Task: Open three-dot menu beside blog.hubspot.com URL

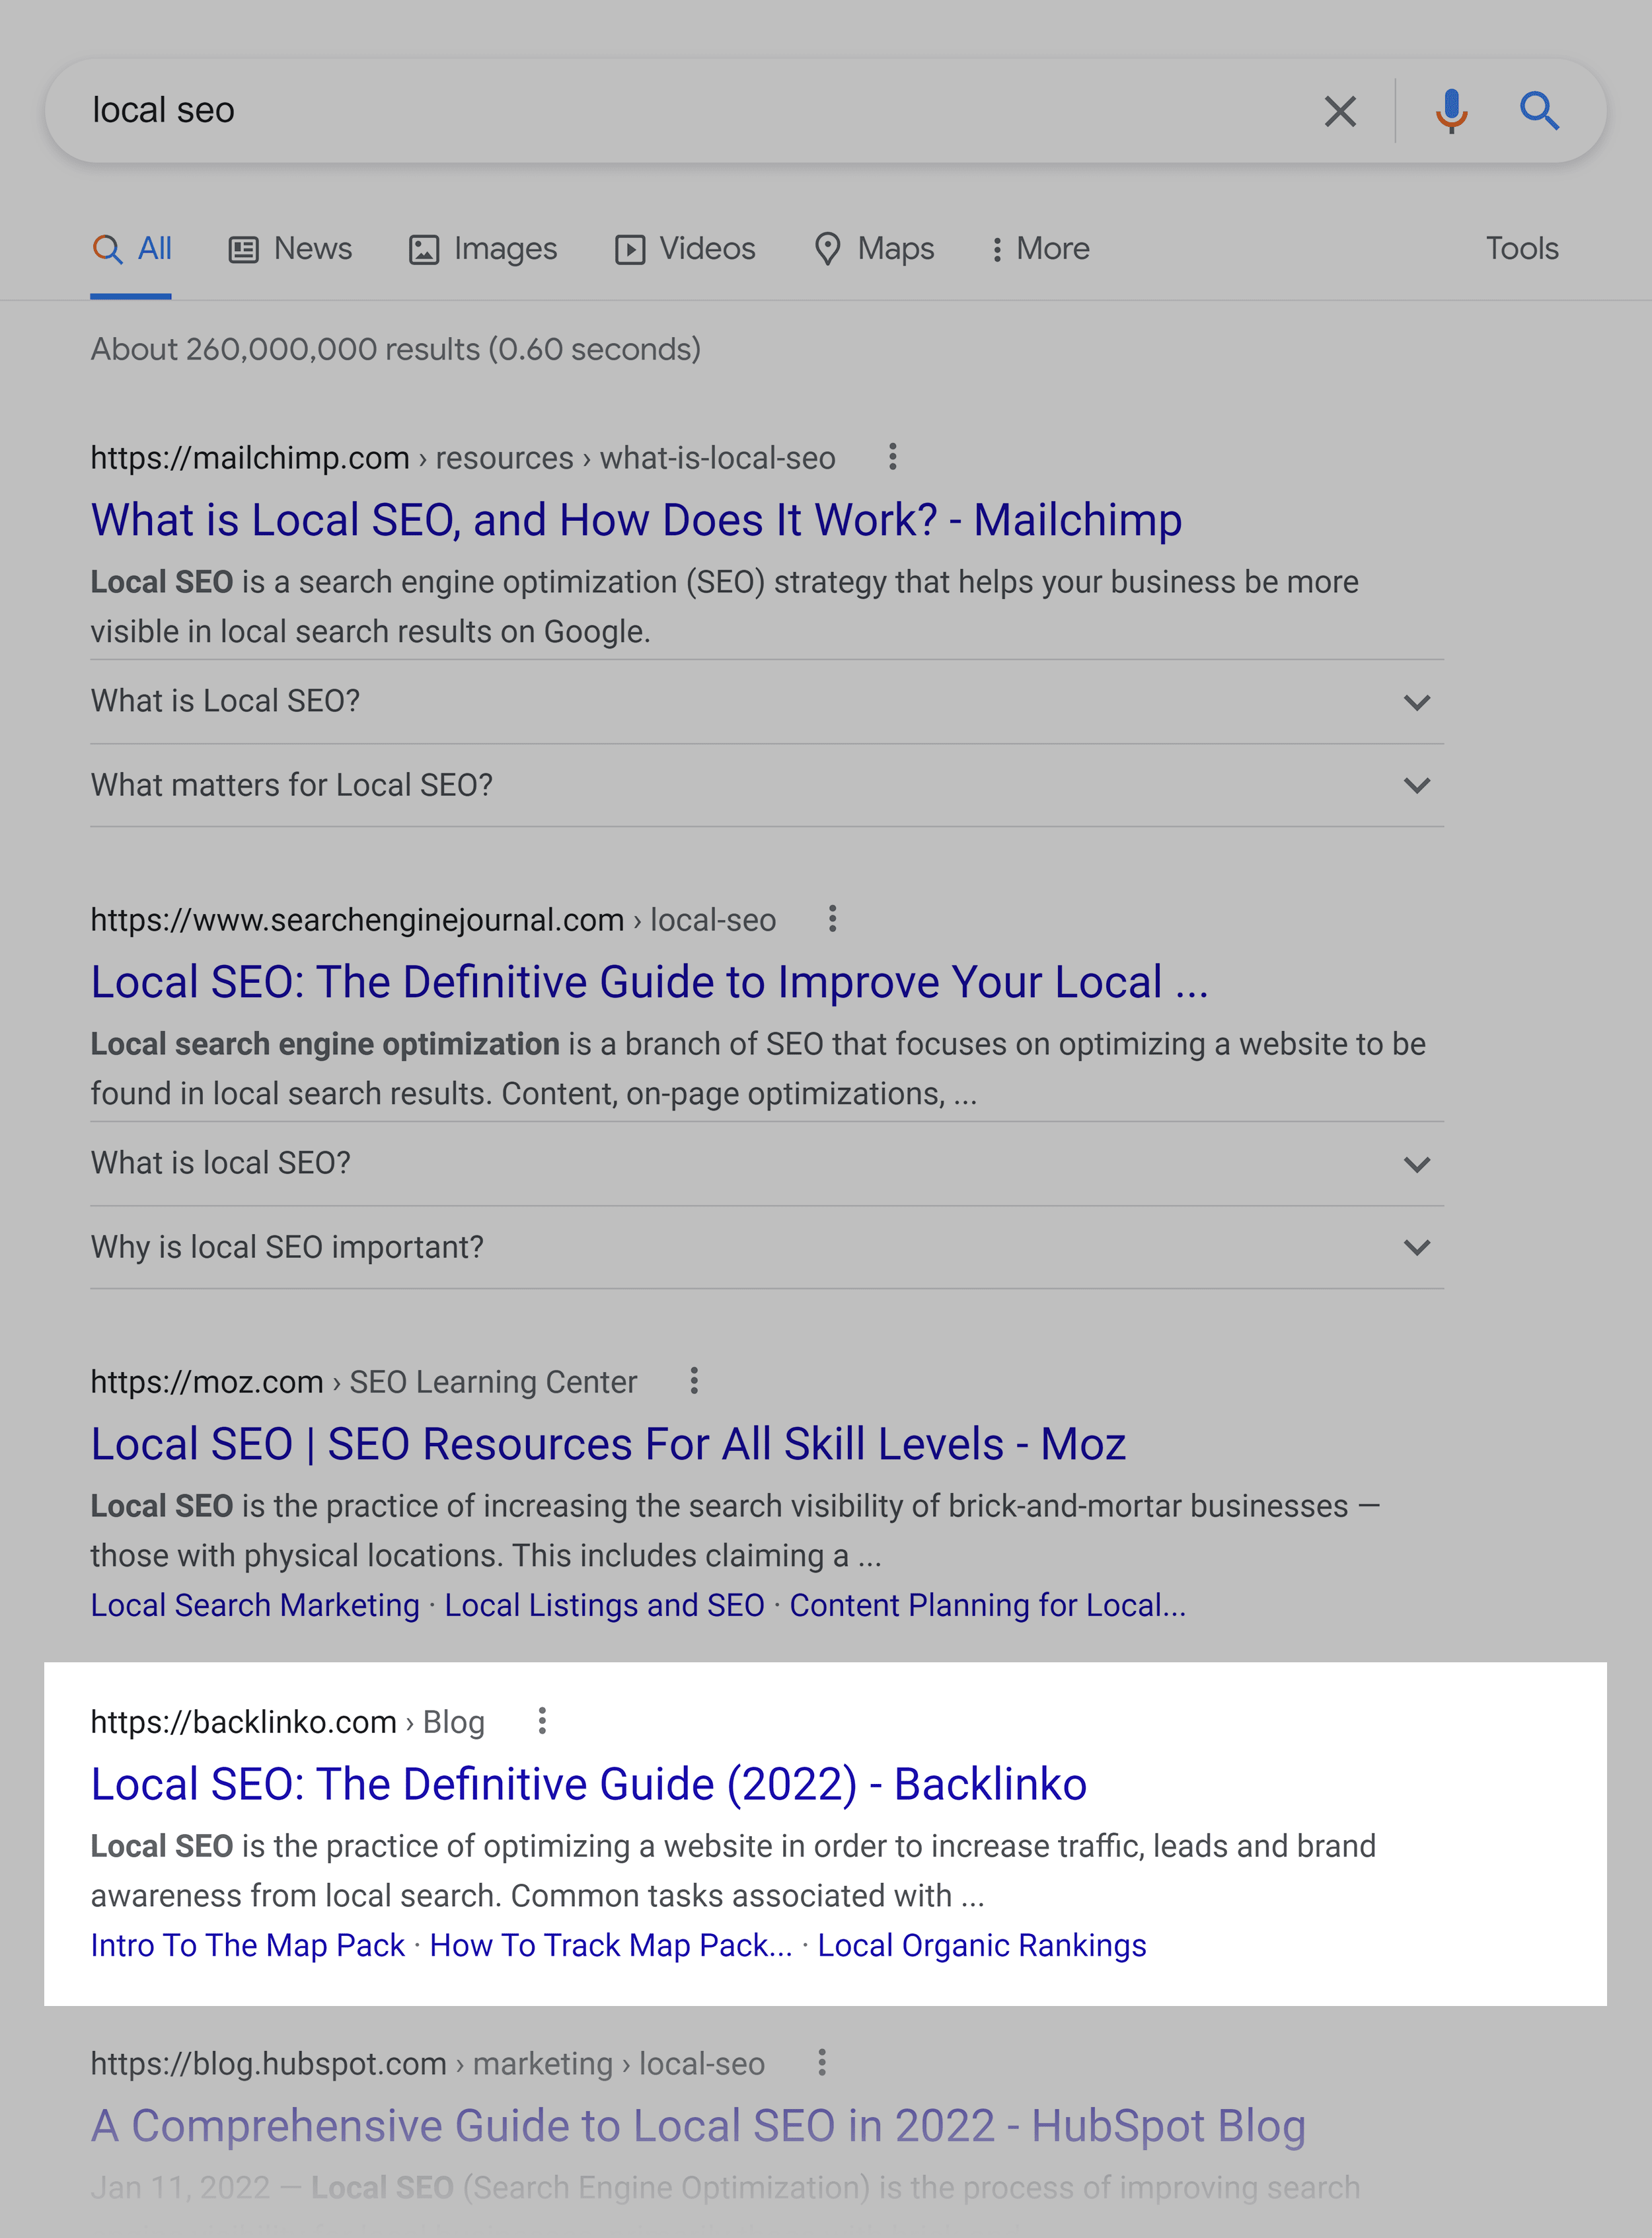Action: click(x=822, y=2063)
